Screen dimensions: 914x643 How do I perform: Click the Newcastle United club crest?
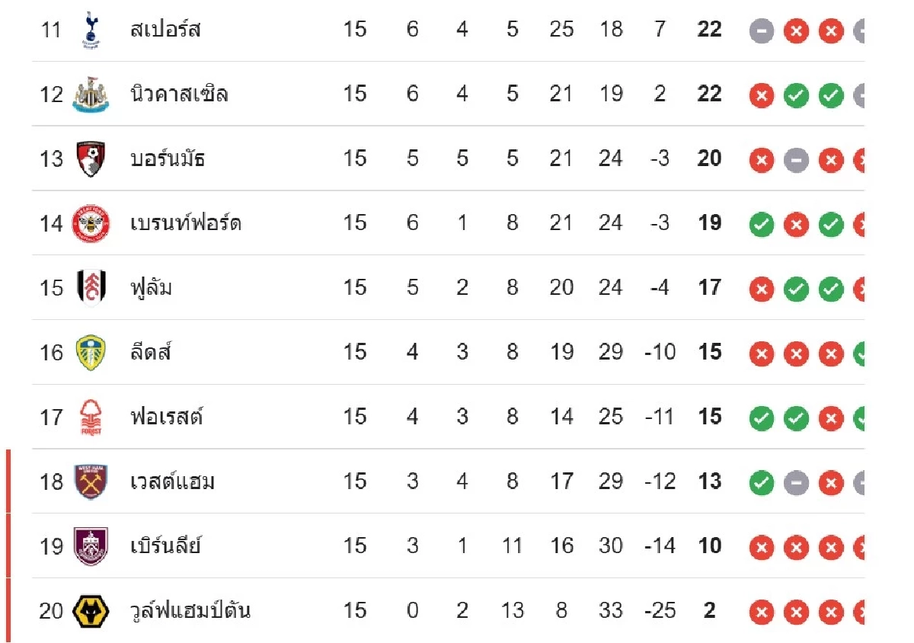point(90,94)
